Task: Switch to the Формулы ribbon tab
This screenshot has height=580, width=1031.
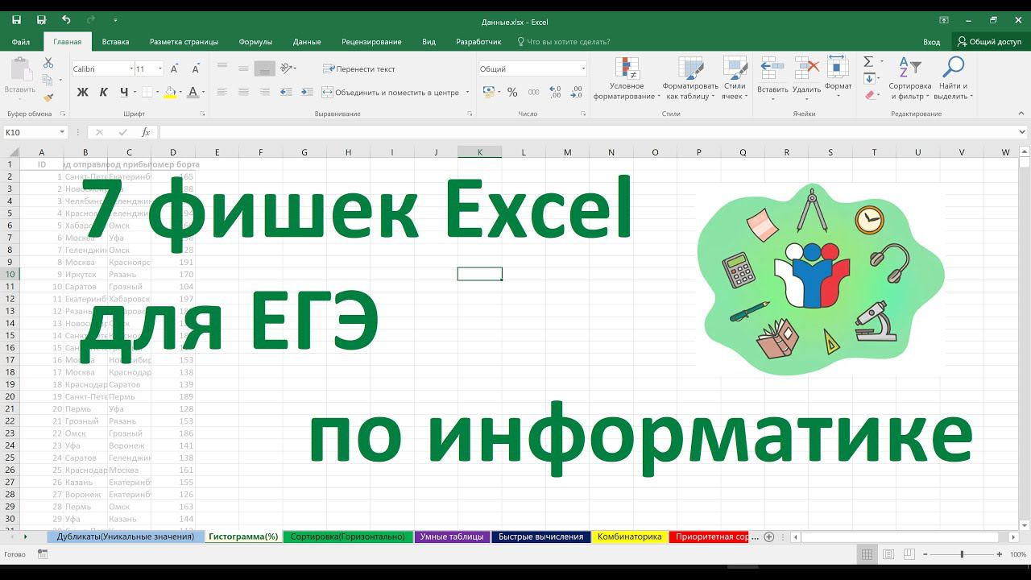Action: pyautogui.click(x=255, y=42)
